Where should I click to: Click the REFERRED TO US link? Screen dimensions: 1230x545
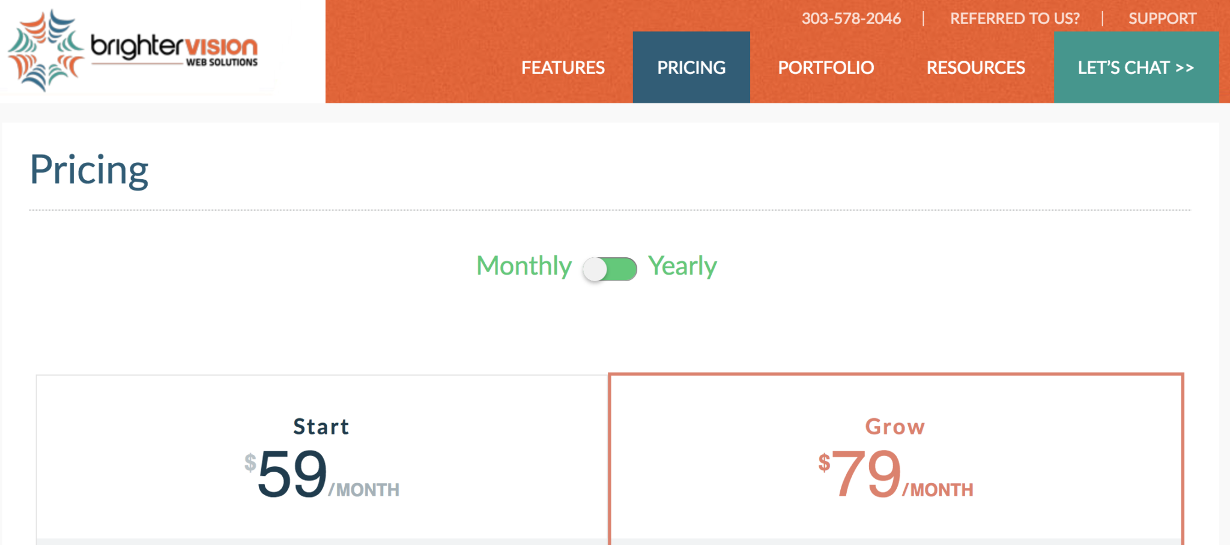[x=1013, y=18]
